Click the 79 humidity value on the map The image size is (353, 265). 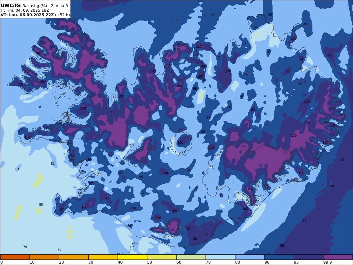tap(25, 247)
